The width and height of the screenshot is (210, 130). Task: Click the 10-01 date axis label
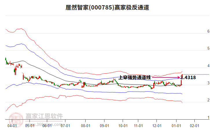(123, 126)
